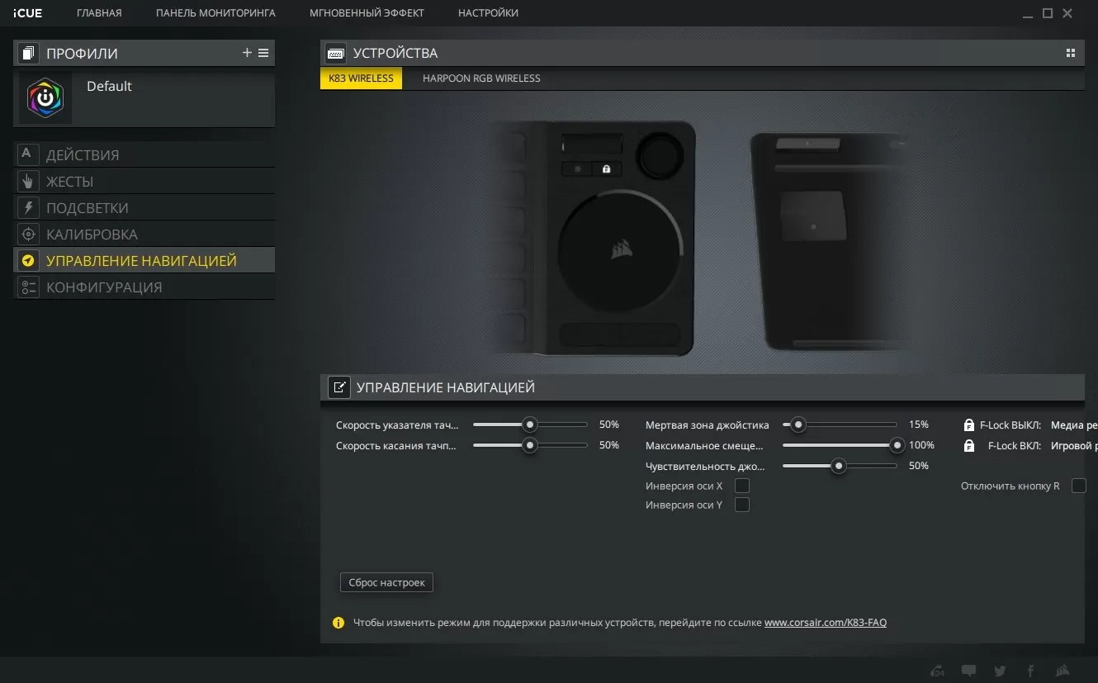Click the Мертвая зона джойстика slider
The image size is (1098, 683).
click(840, 425)
